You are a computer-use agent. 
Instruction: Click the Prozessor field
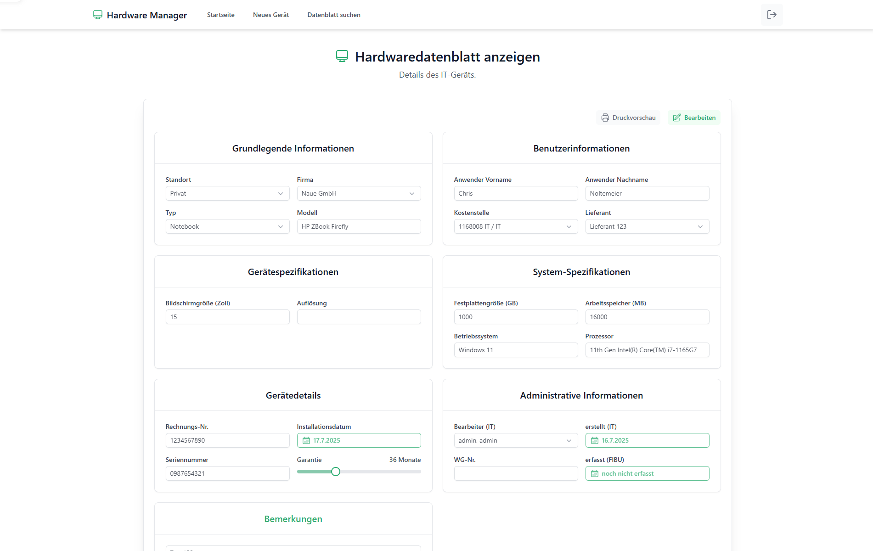click(647, 350)
